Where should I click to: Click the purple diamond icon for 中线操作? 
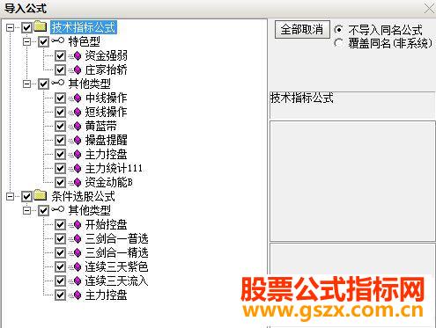(x=78, y=98)
